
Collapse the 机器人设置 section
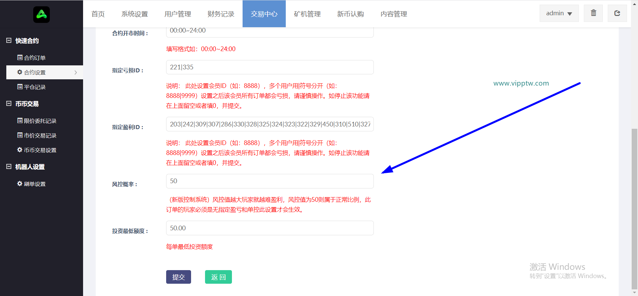point(9,167)
